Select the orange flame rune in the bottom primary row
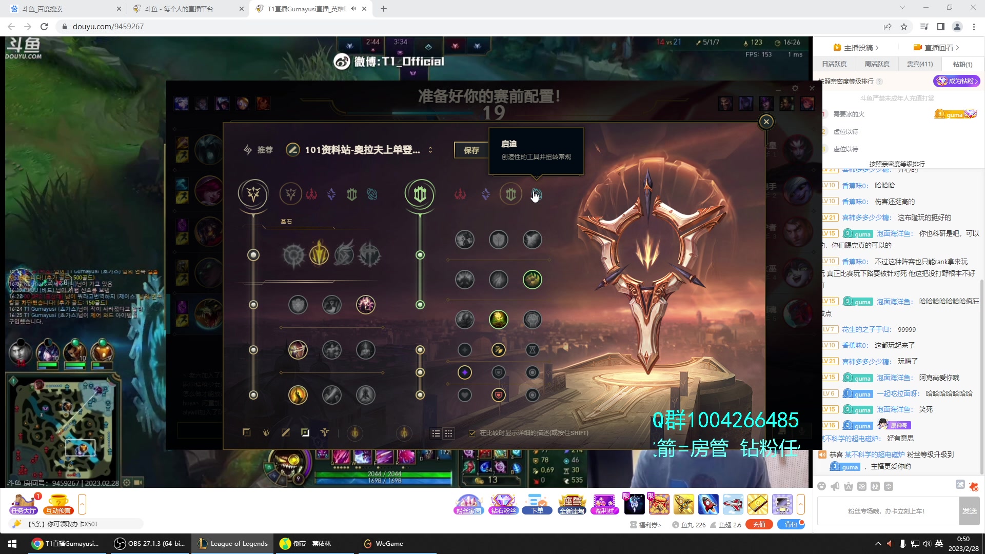The width and height of the screenshot is (985, 554). coord(298,395)
